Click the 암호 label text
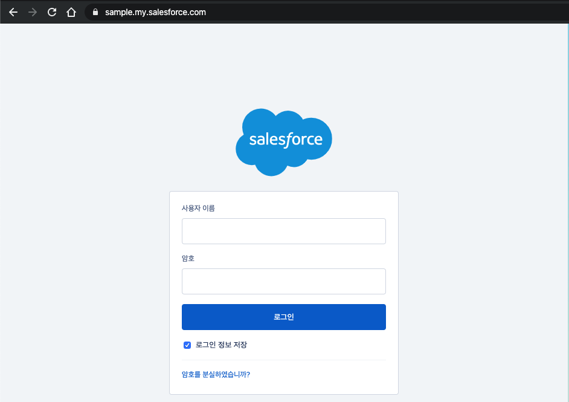Image resolution: width=569 pixels, height=402 pixels. (x=188, y=258)
